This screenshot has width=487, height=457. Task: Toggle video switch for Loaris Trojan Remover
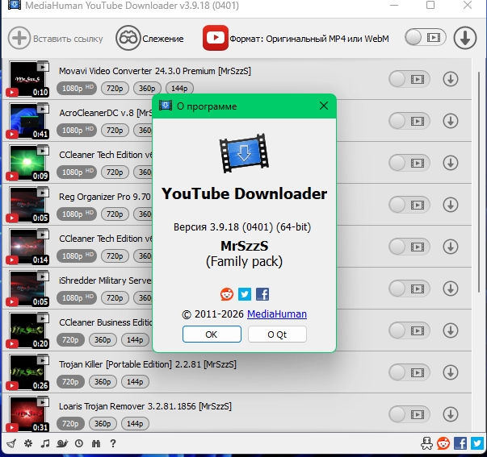coord(409,414)
